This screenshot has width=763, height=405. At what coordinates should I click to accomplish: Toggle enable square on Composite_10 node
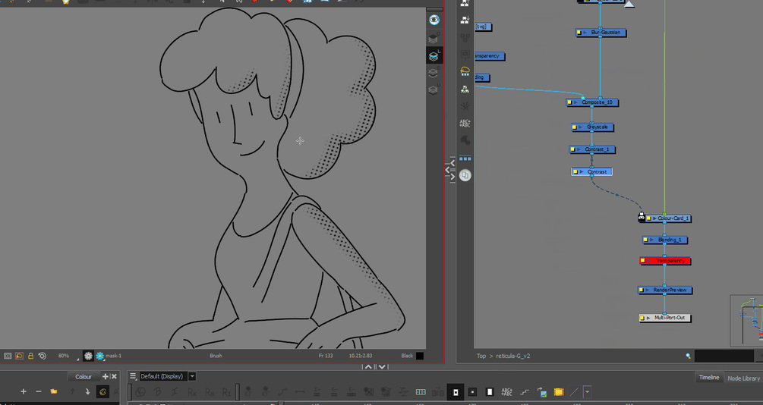coord(569,102)
